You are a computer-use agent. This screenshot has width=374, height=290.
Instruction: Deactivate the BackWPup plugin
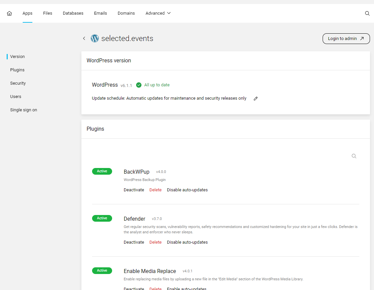tap(134, 190)
